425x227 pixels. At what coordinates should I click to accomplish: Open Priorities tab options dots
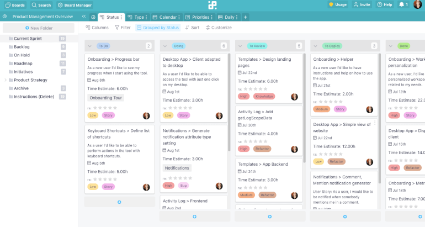click(212, 17)
